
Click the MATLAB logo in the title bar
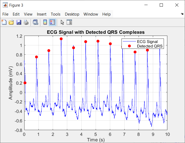5,5
